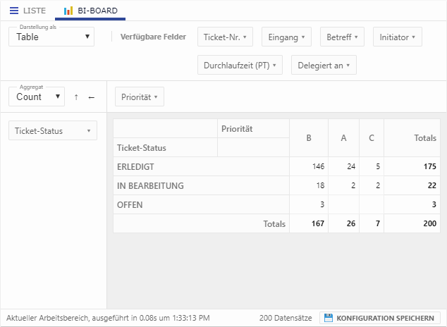The width and height of the screenshot is (447, 327).
Task: Expand the Ticket-Nr. field filter
Action: click(224, 37)
